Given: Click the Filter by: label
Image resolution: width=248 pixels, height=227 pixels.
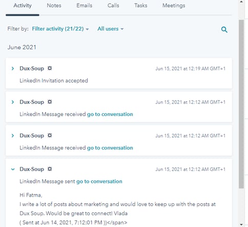Looking at the screenshot, I should pos(18,29).
